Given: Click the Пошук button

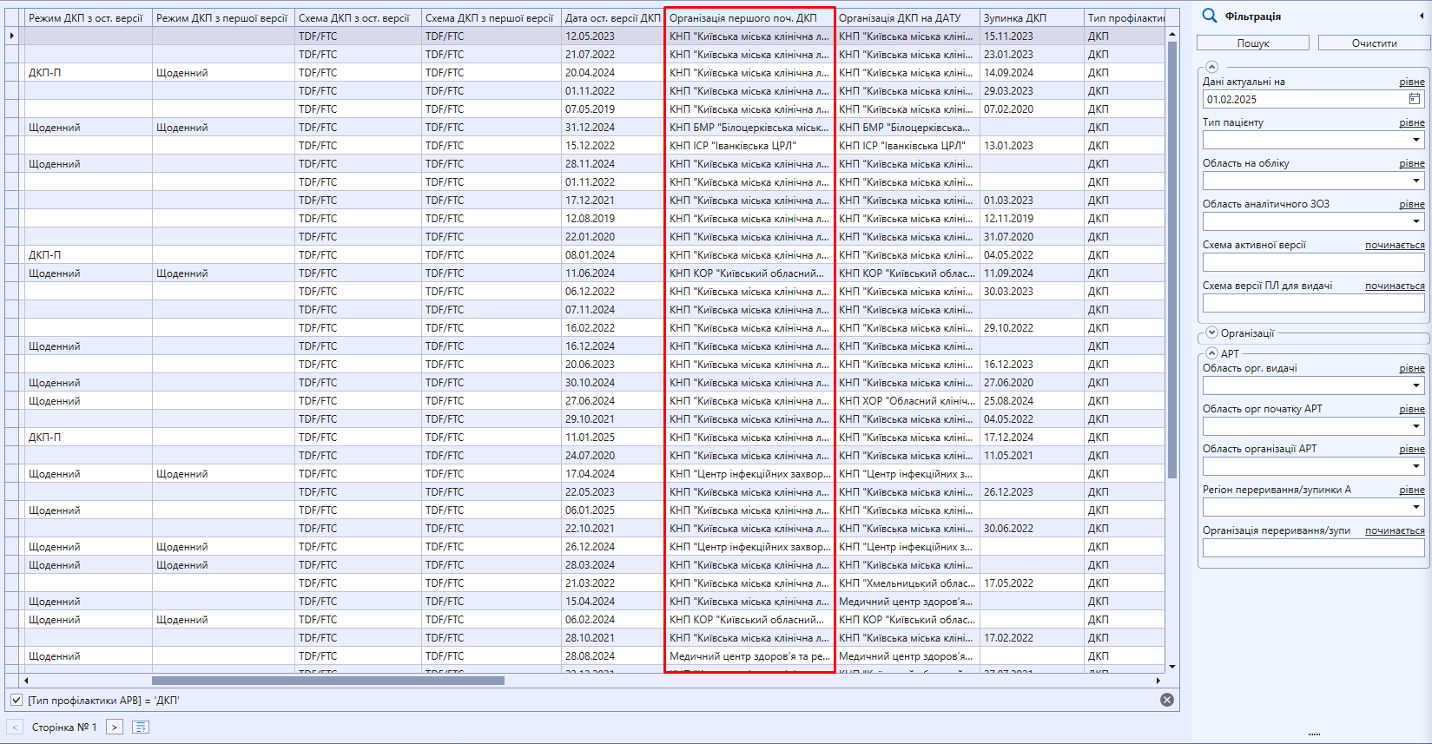Looking at the screenshot, I should [1252, 43].
